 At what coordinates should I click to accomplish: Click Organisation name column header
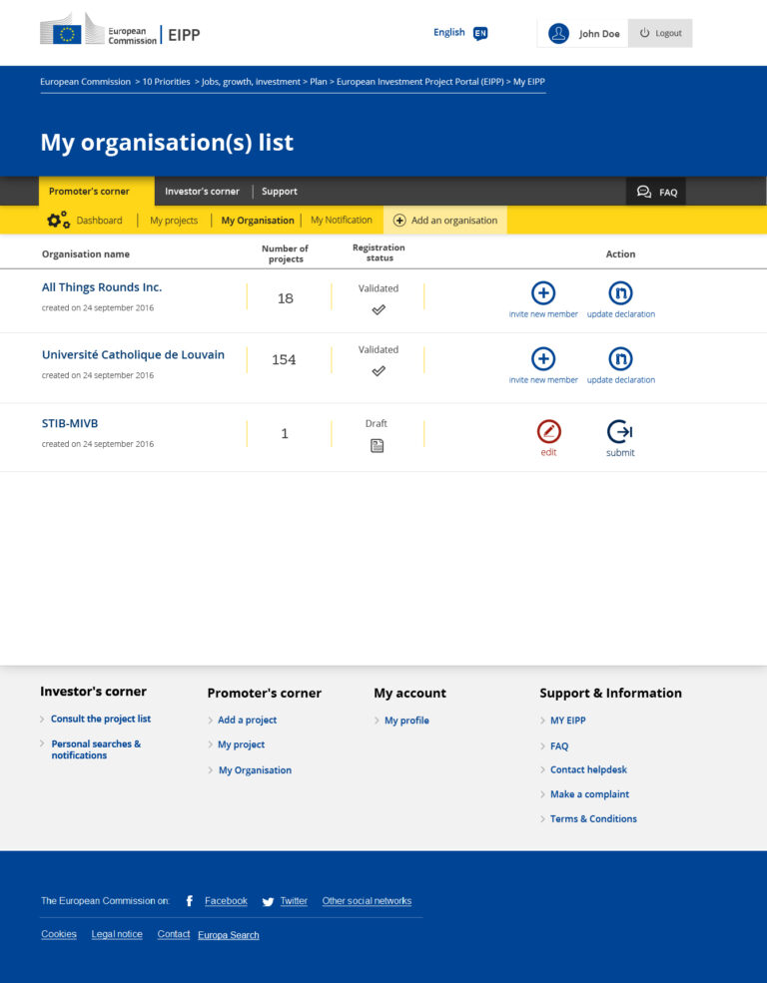(x=86, y=253)
